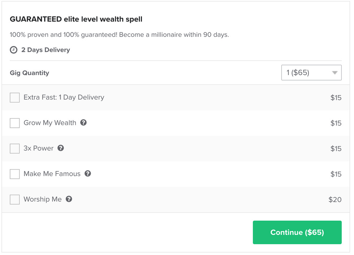Click the Make Me Famous label text
This screenshot has height=255, width=354.
[52, 174]
